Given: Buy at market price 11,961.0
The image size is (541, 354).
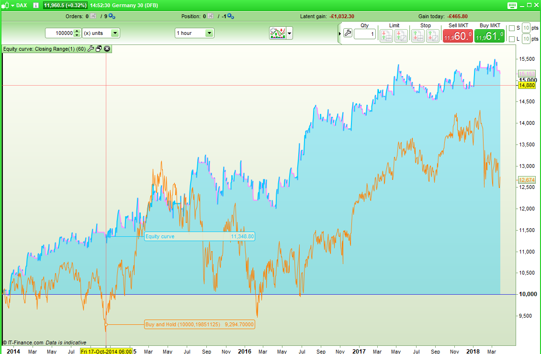Looking at the screenshot, I should point(489,36).
